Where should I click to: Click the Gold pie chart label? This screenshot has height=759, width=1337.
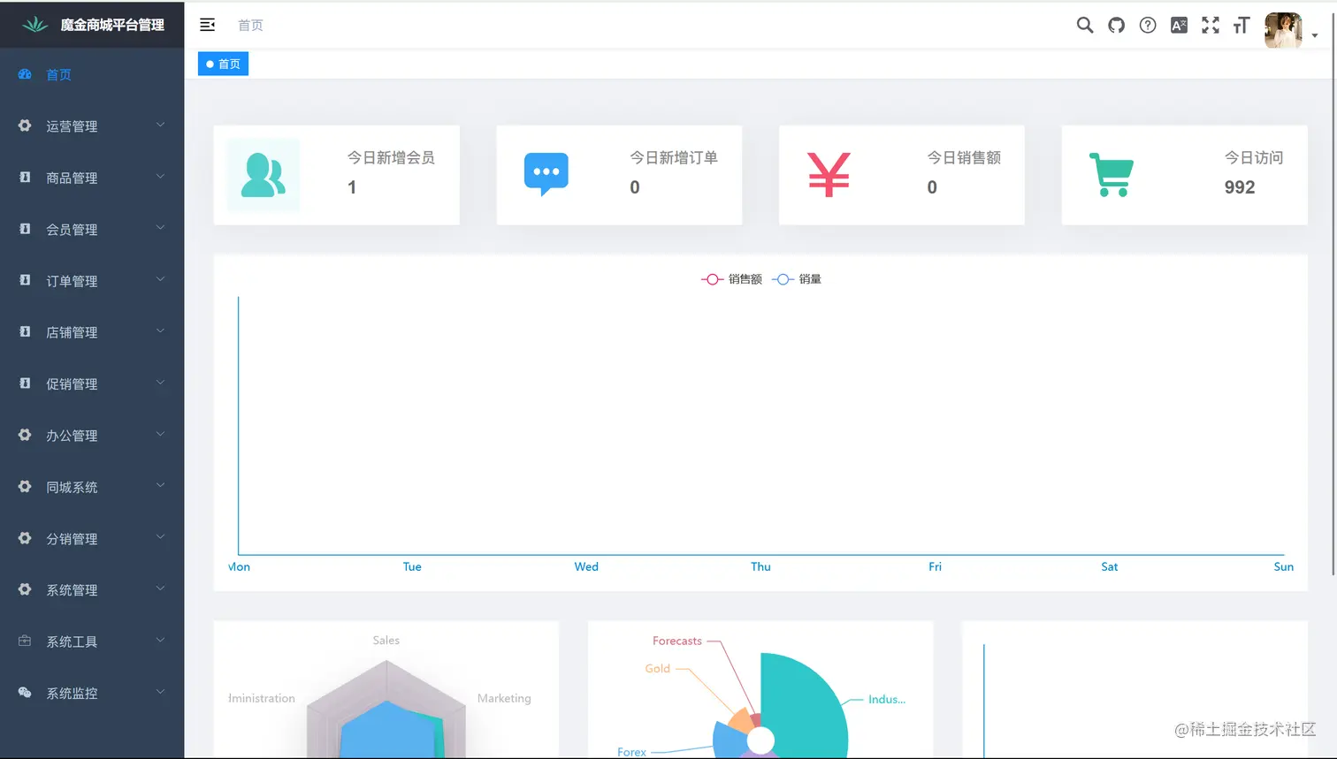coord(657,669)
